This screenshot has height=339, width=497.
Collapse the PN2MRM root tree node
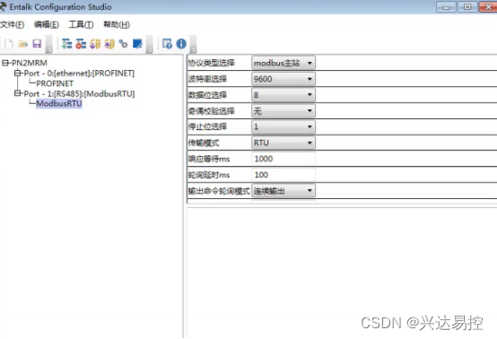[5, 63]
